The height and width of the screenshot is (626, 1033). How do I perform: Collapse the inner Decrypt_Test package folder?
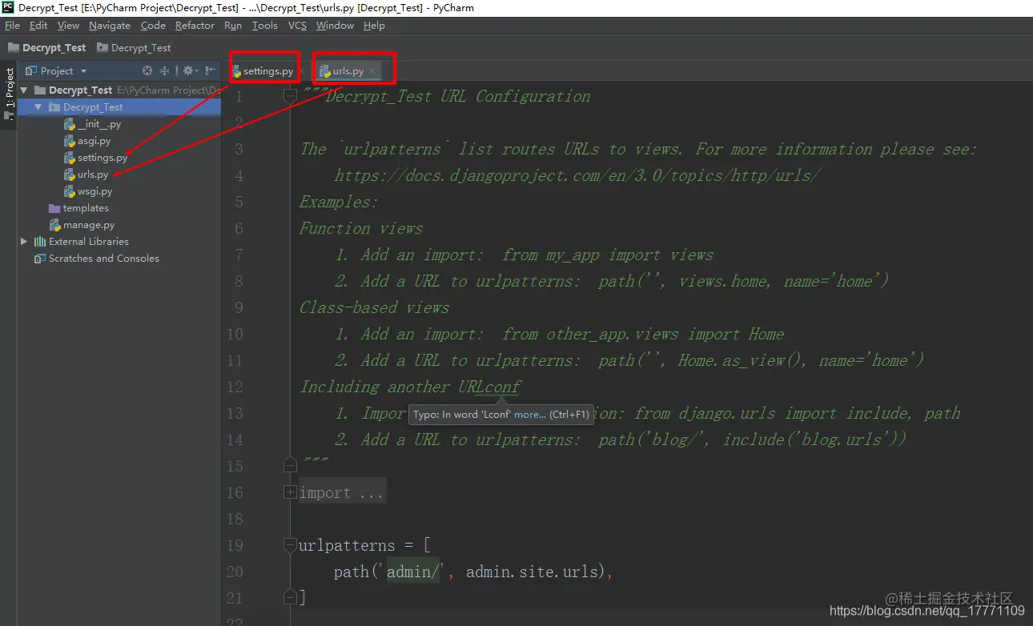[38, 107]
